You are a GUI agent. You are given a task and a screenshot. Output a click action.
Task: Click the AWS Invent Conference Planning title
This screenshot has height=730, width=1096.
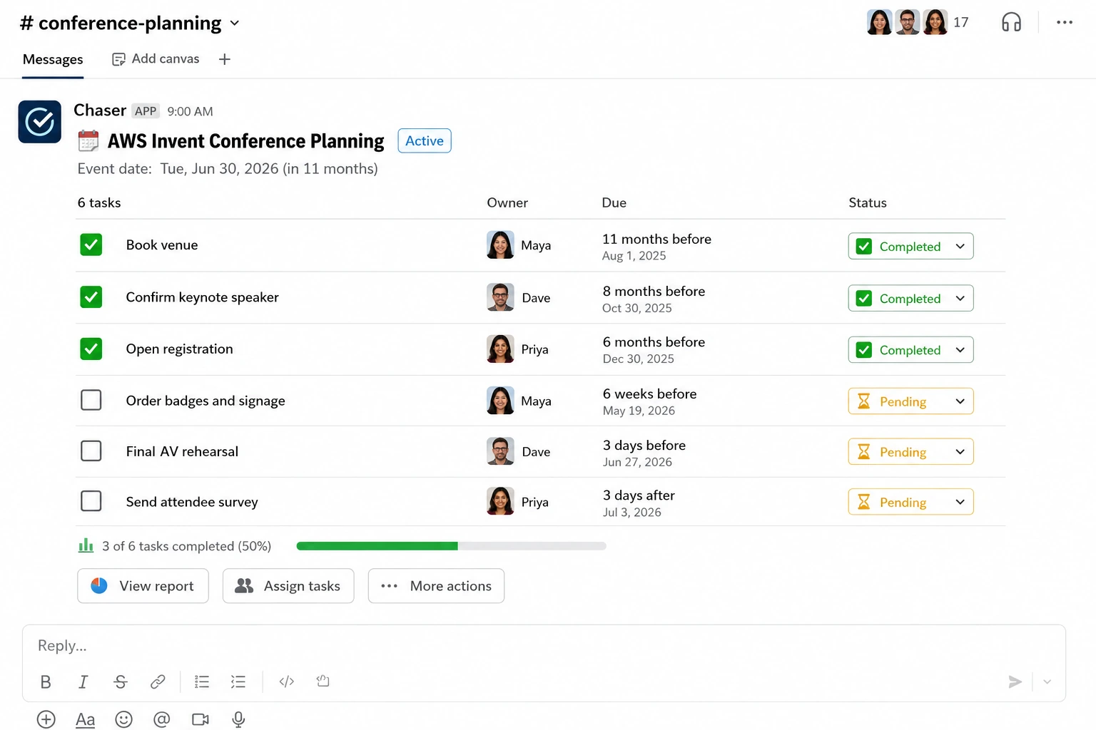(x=246, y=141)
